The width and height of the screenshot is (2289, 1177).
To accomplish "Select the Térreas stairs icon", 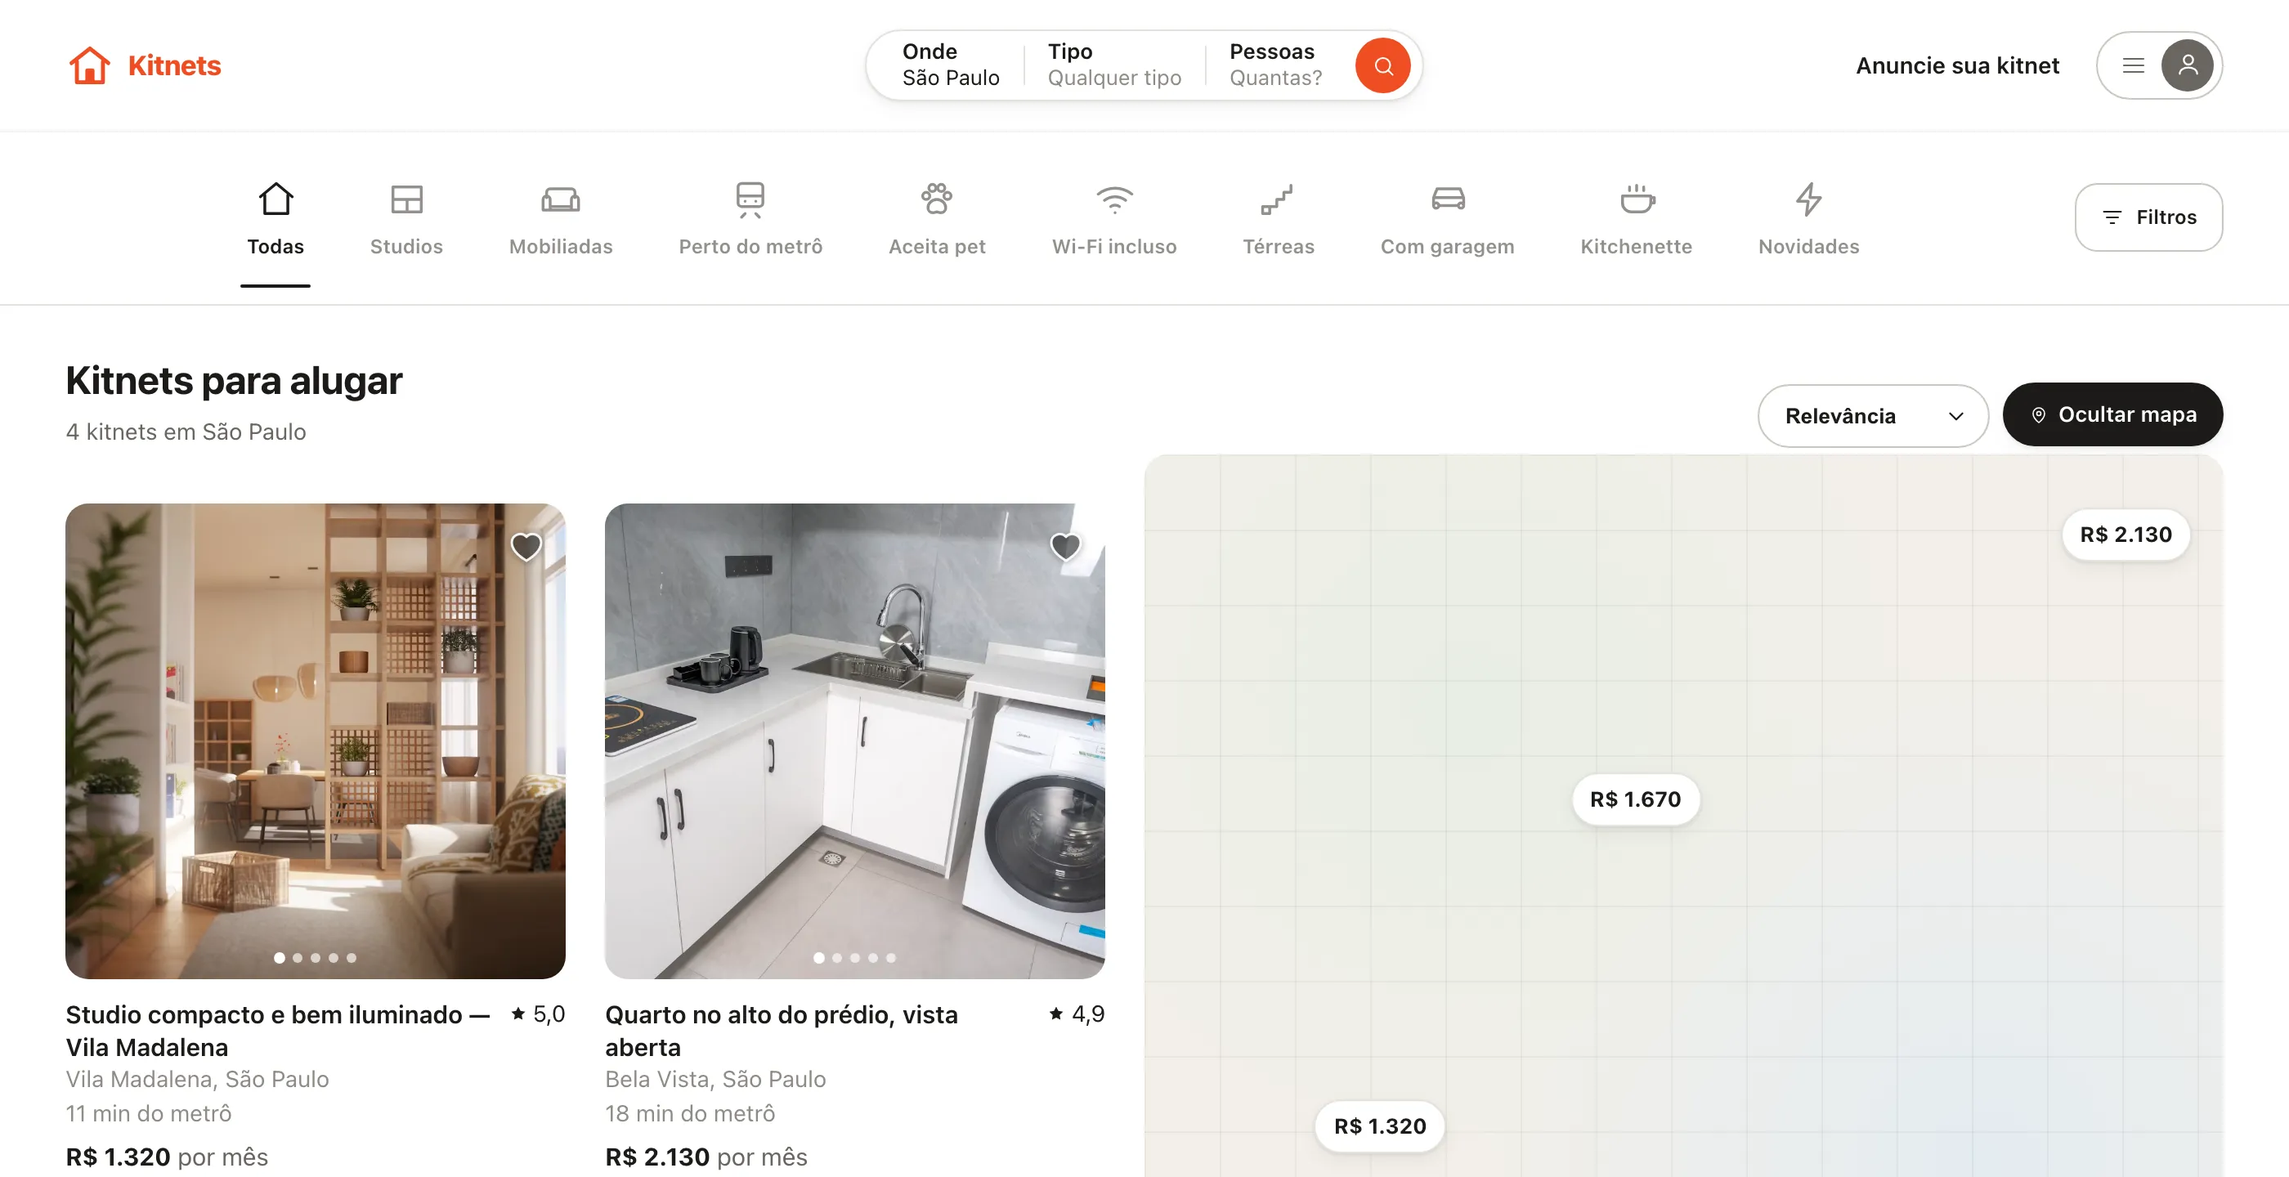I will tap(1278, 199).
